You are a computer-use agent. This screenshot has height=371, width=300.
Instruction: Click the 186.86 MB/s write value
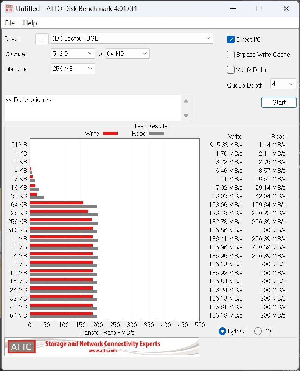pos(225,230)
